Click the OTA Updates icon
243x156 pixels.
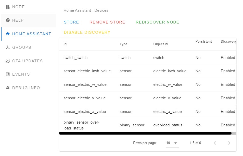(8, 61)
